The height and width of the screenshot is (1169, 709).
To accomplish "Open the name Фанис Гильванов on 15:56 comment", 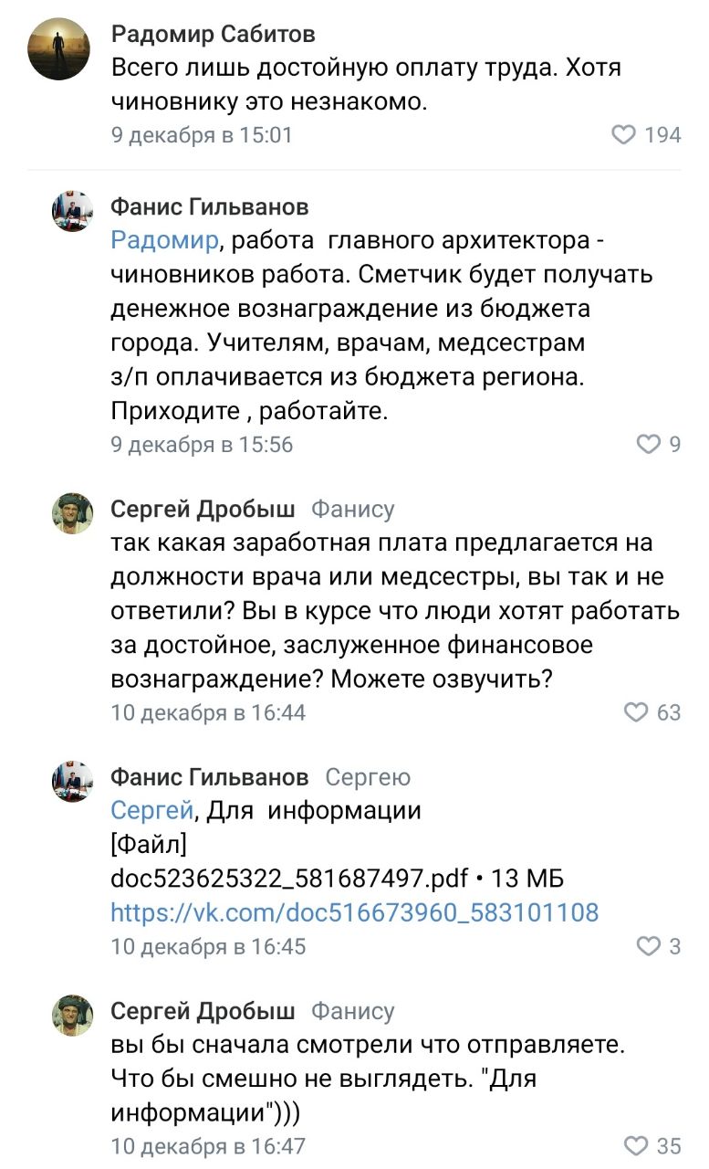I will [x=209, y=207].
